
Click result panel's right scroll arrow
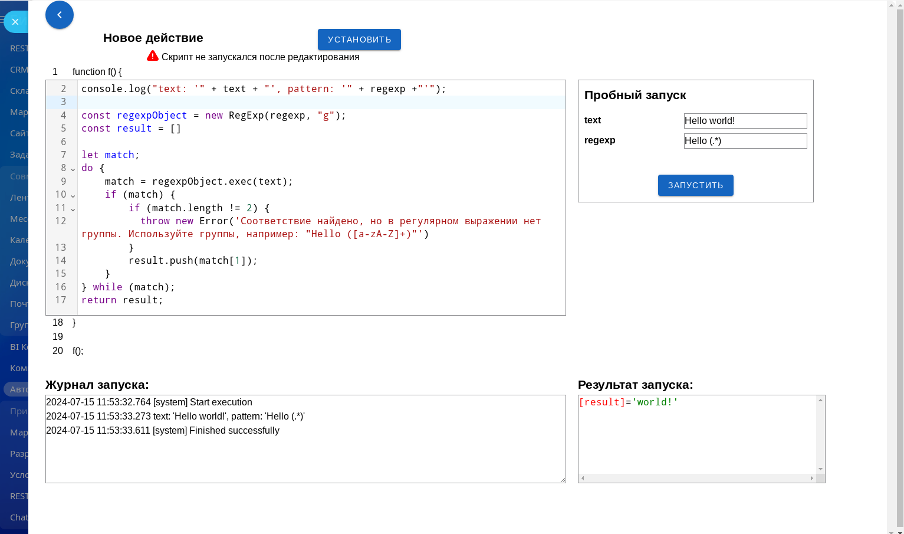(811, 479)
